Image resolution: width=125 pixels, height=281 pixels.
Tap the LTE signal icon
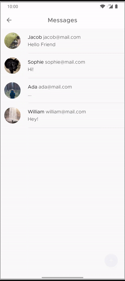[x=110, y=7]
